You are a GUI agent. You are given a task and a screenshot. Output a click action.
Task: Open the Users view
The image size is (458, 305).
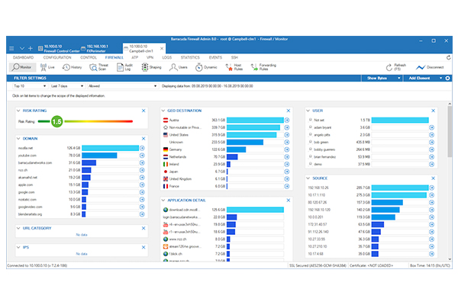(x=179, y=67)
